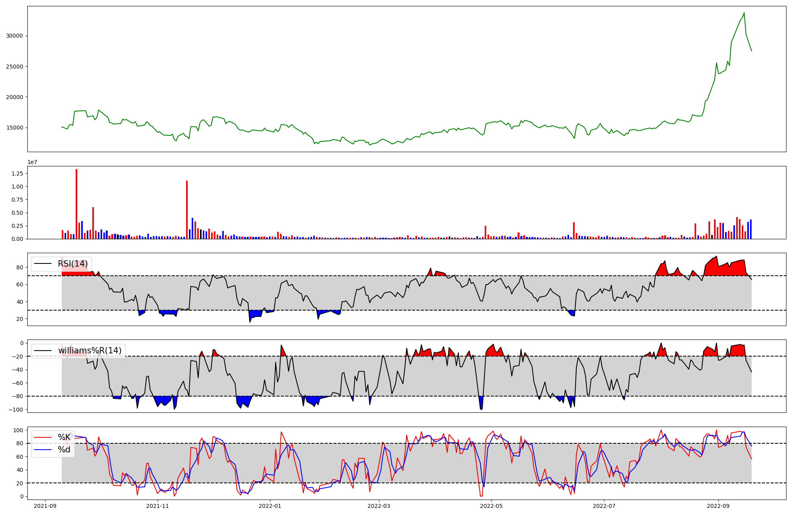Viewport: 792px width, 515px height.
Task: Click the 2022-03 x-axis tick label
Action: (379, 506)
